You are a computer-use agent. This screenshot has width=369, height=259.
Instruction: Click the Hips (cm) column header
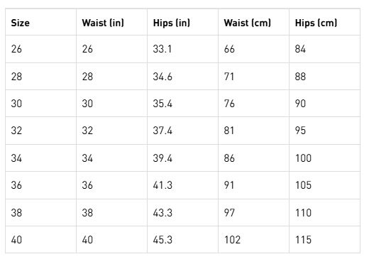[x=316, y=23]
